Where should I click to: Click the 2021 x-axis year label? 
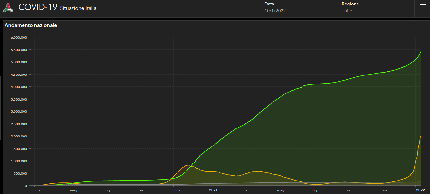pos(213,190)
